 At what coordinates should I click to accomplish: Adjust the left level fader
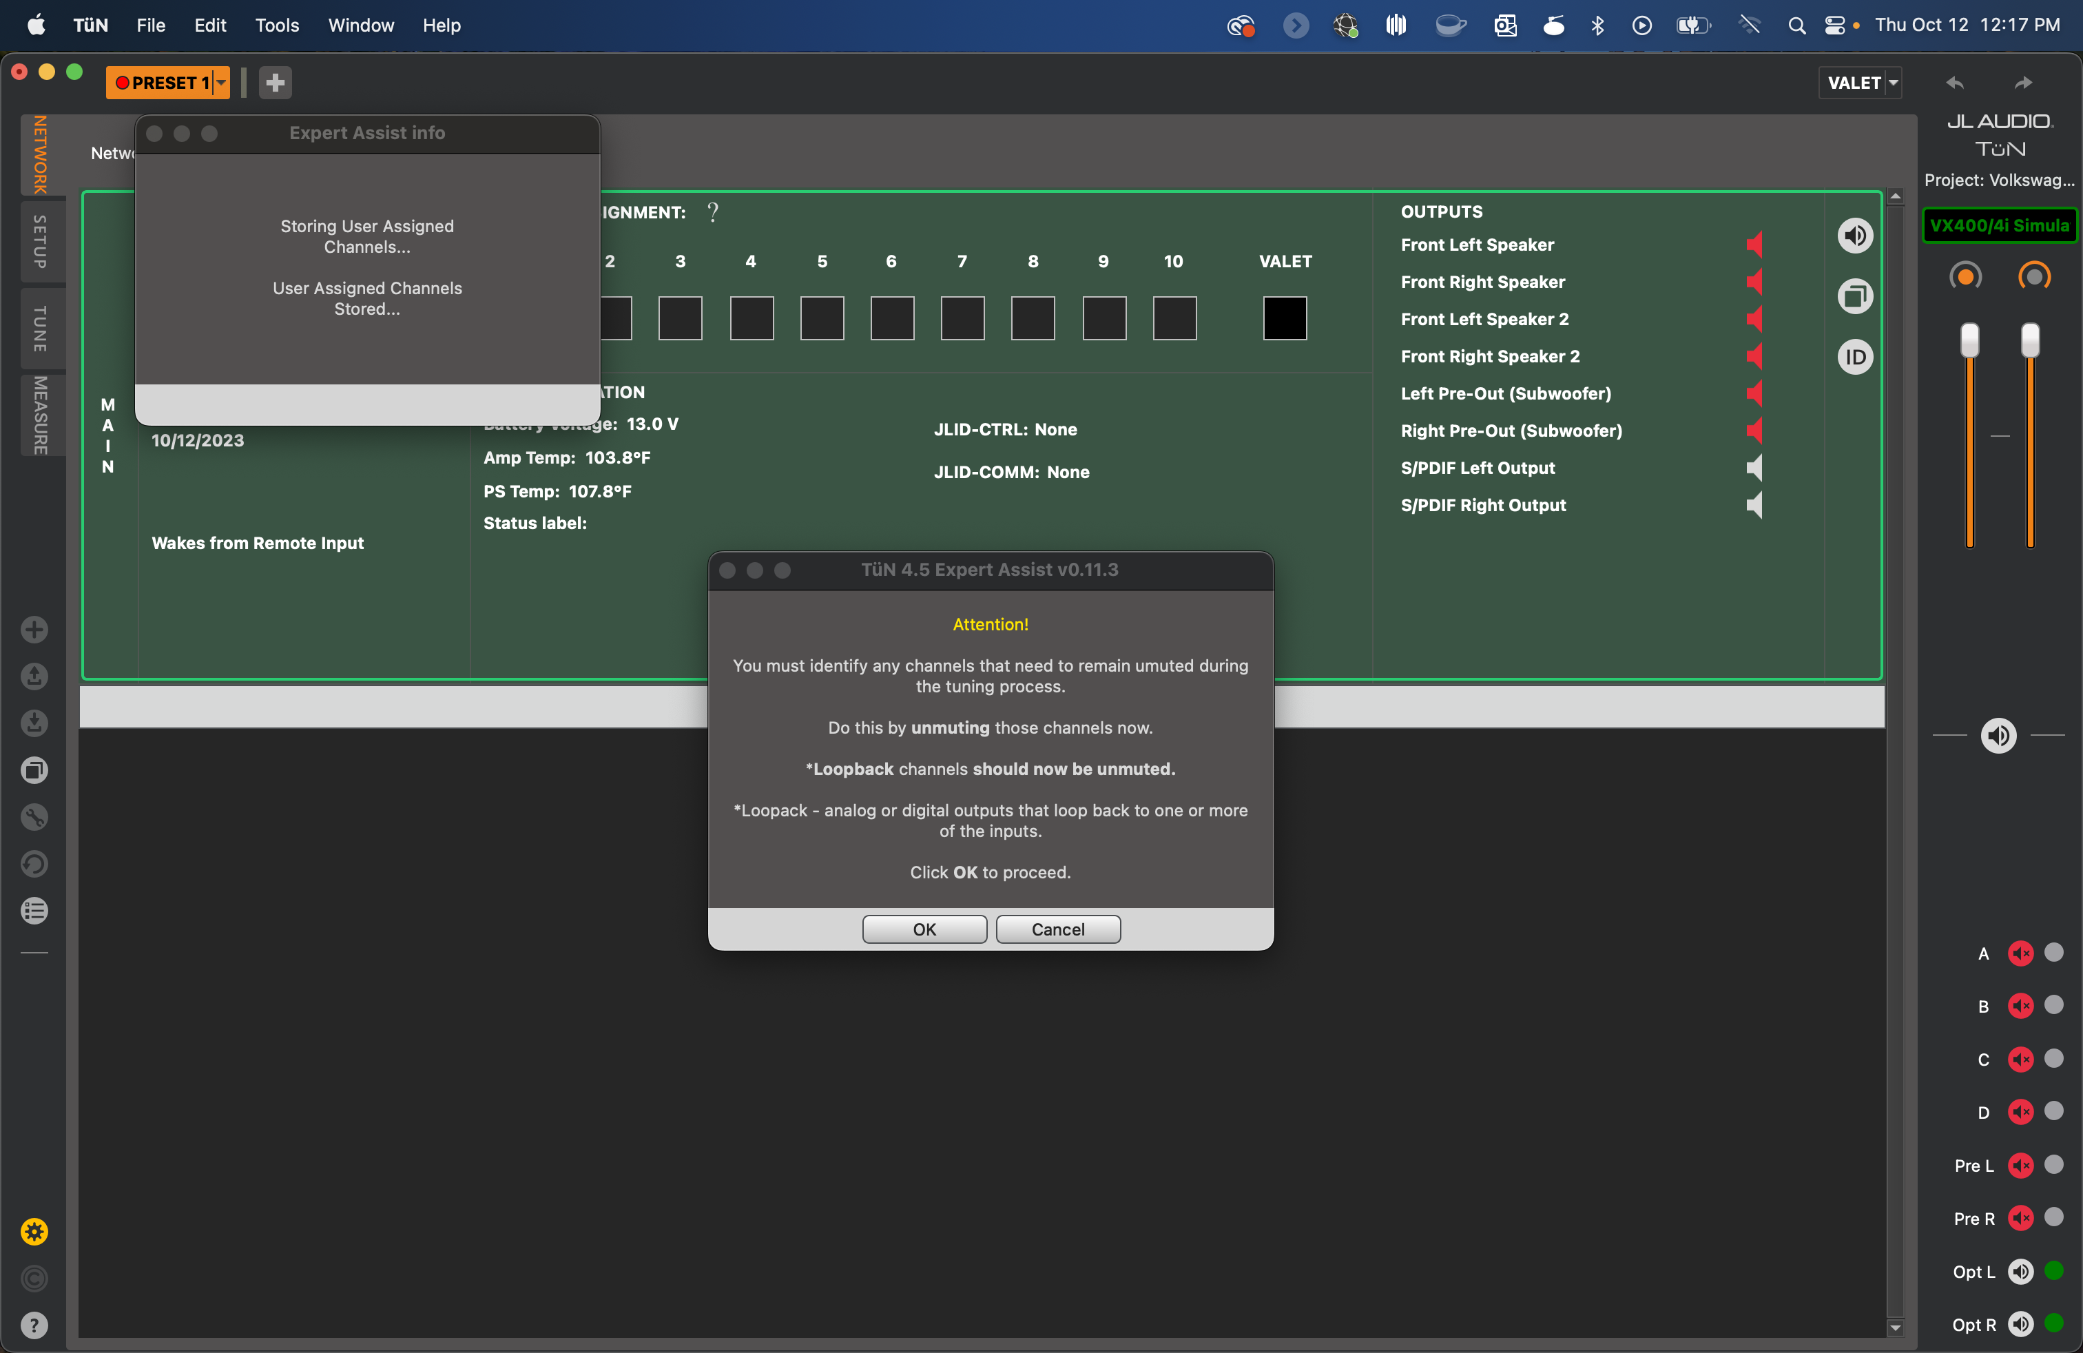pos(1969,340)
